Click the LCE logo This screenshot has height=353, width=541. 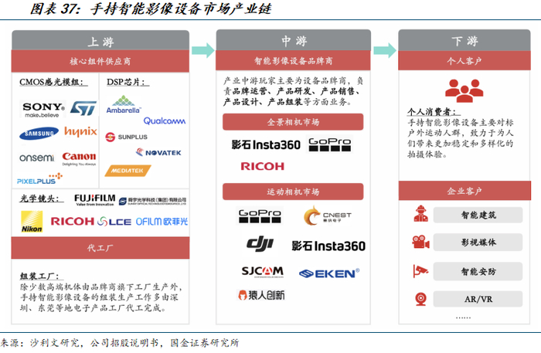114,222
